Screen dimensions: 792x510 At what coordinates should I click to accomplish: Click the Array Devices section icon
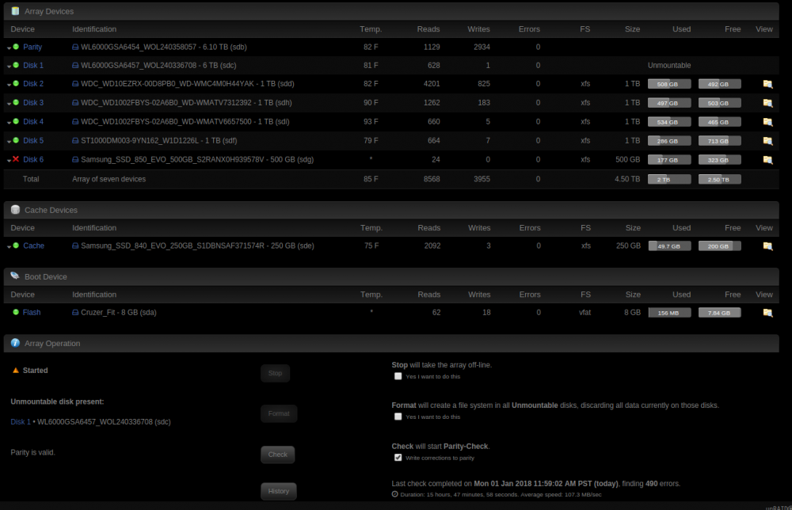[x=15, y=10]
